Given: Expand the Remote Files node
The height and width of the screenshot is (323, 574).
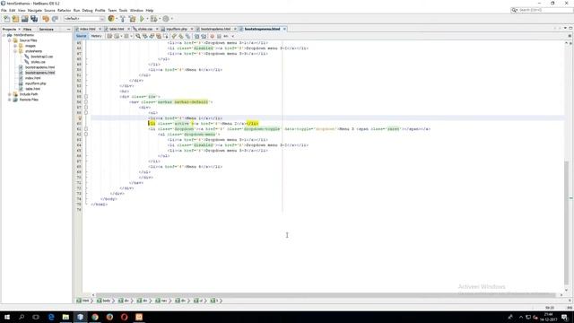Looking at the screenshot, I should click(10, 100).
